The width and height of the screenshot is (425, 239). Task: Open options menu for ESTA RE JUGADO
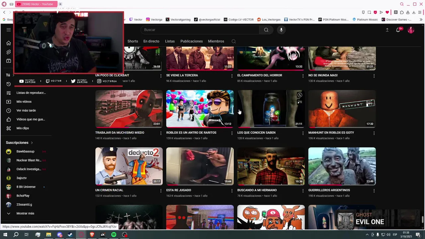pyautogui.click(x=232, y=191)
